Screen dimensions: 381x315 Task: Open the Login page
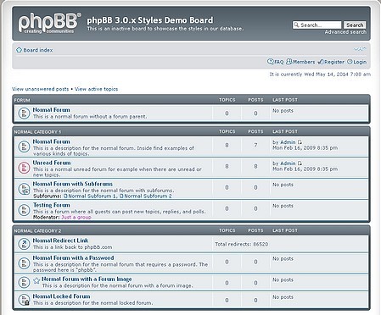[x=360, y=62]
